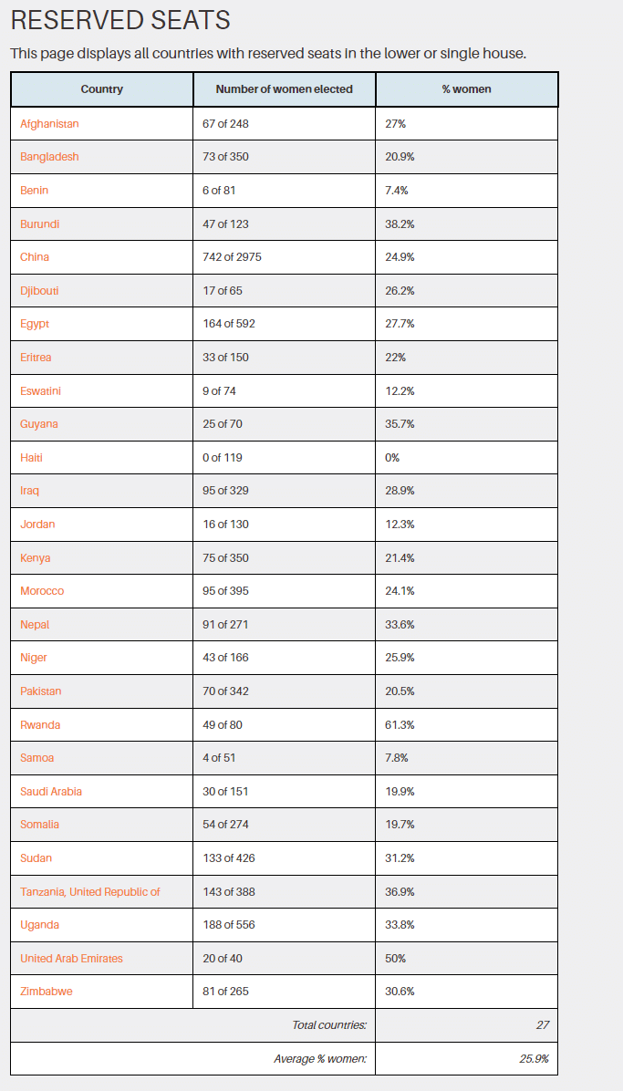623x1091 pixels.
Task: Open the Benin country page
Action: pyautogui.click(x=35, y=191)
